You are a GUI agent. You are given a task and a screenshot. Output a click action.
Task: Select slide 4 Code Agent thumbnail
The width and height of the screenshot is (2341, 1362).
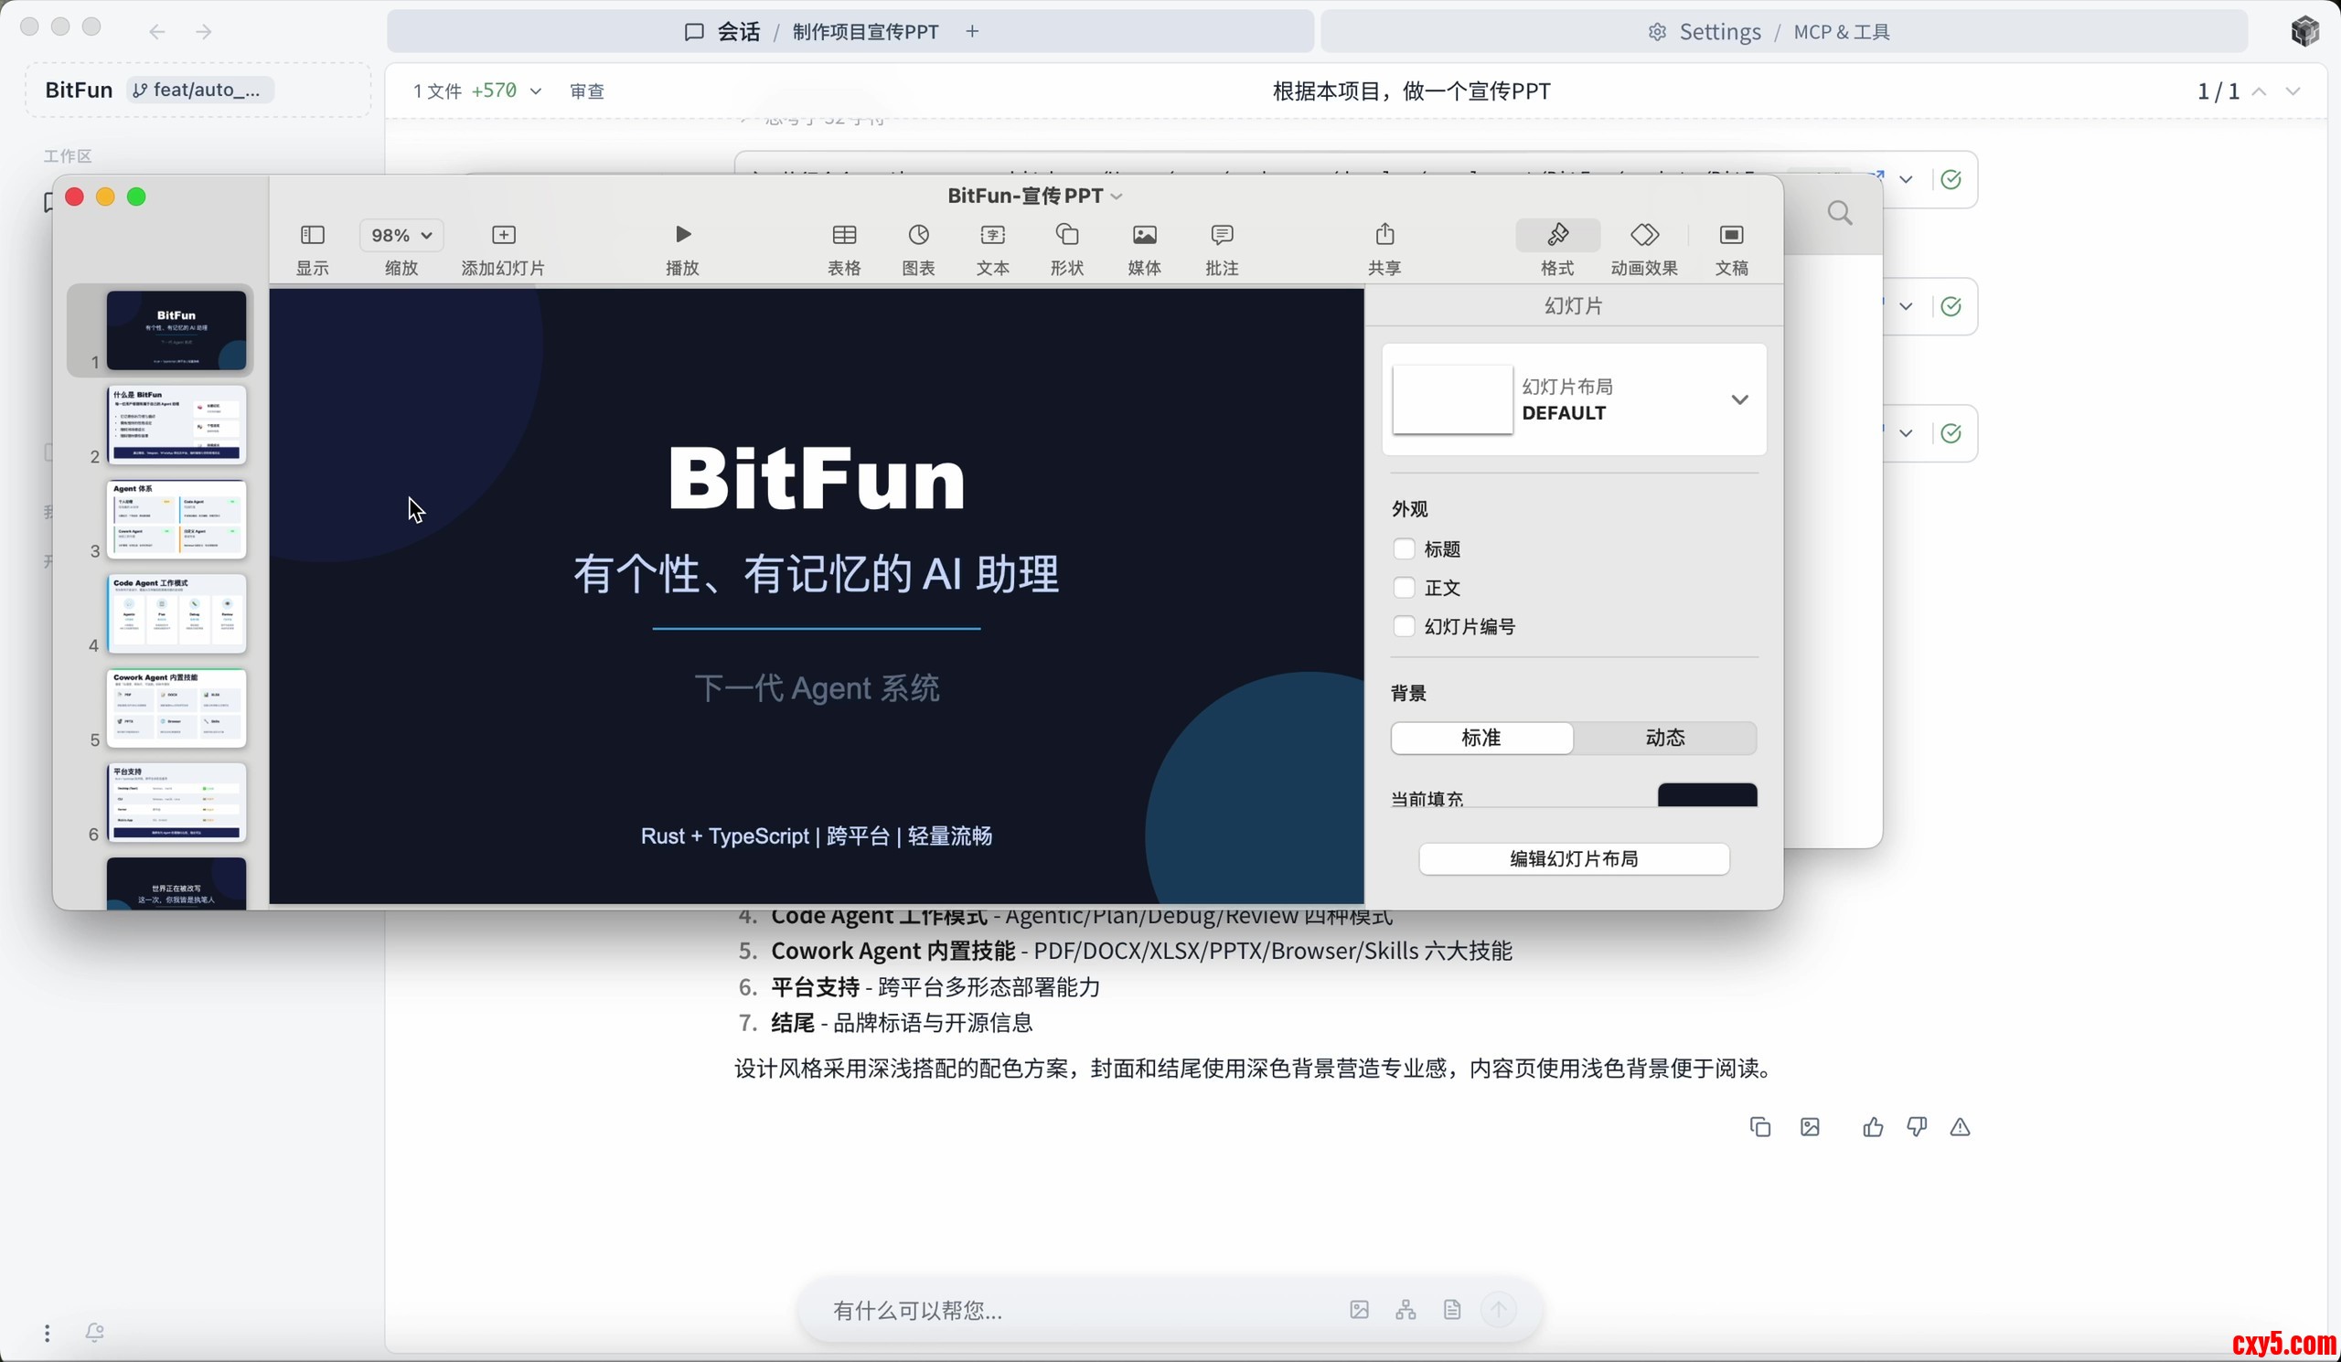point(176,612)
